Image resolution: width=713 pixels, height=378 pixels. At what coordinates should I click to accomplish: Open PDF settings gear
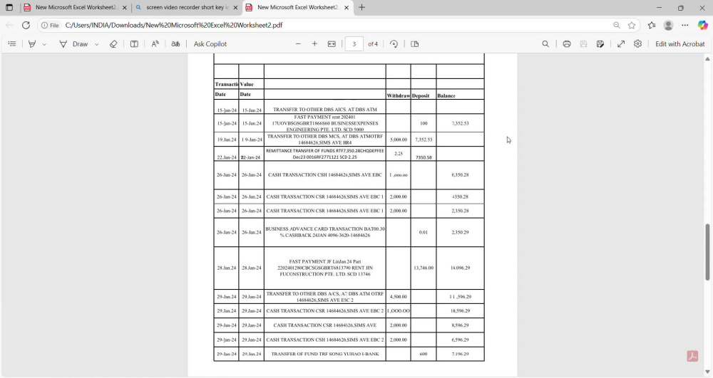(x=638, y=44)
